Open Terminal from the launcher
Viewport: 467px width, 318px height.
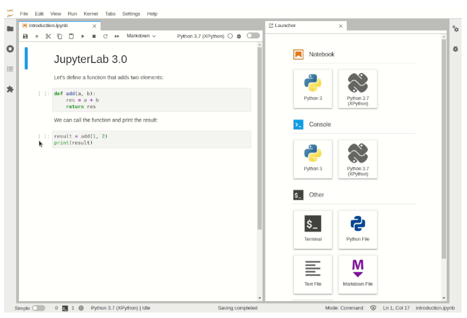click(x=312, y=229)
